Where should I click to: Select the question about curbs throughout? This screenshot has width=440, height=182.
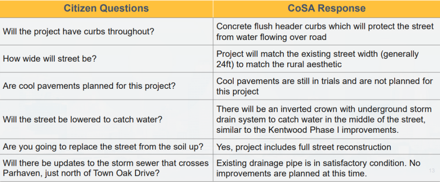[79, 31]
